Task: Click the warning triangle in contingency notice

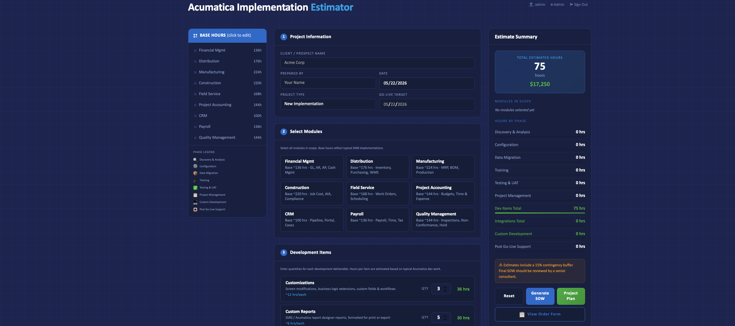Action: [x=501, y=265]
